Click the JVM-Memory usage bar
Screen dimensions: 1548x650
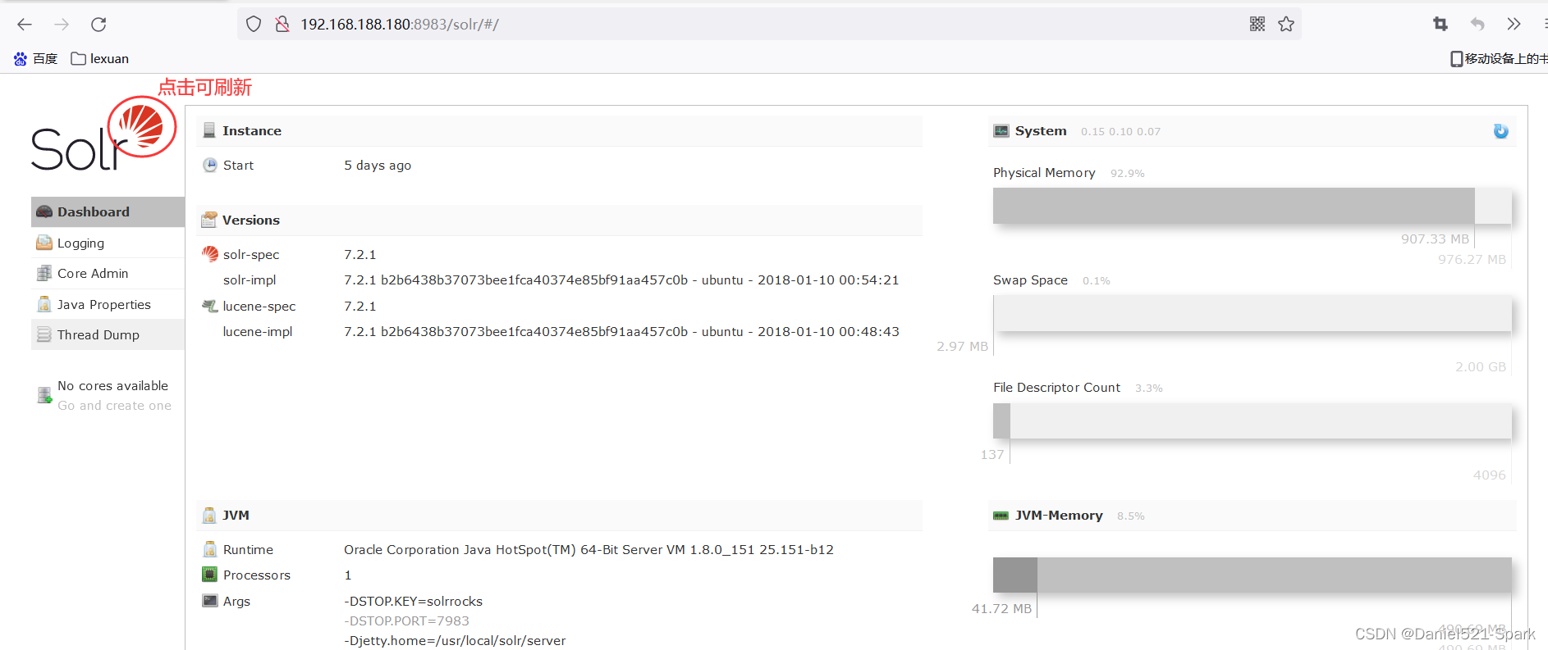[x=1252, y=575]
